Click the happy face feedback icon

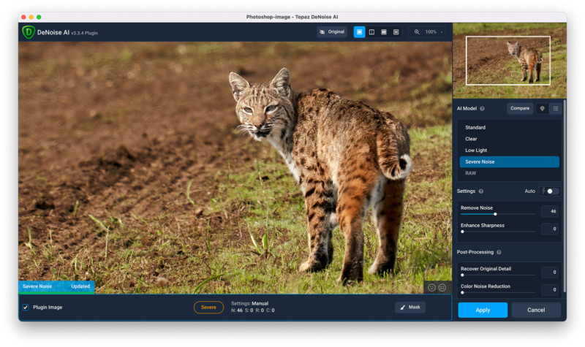[x=431, y=288]
